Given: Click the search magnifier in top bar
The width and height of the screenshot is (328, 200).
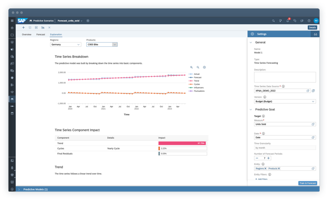Looking at the screenshot, I should [x=273, y=20].
